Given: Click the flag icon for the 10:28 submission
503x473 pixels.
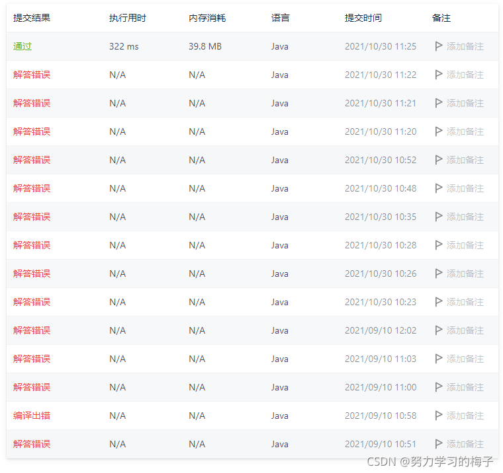Looking at the screenshot, I should coord(439,245).
